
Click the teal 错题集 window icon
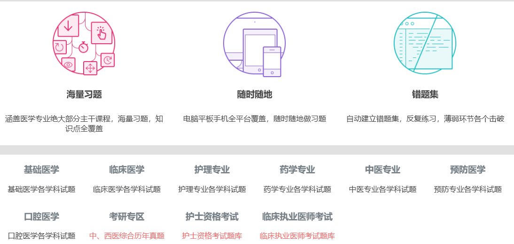(425, 43)
